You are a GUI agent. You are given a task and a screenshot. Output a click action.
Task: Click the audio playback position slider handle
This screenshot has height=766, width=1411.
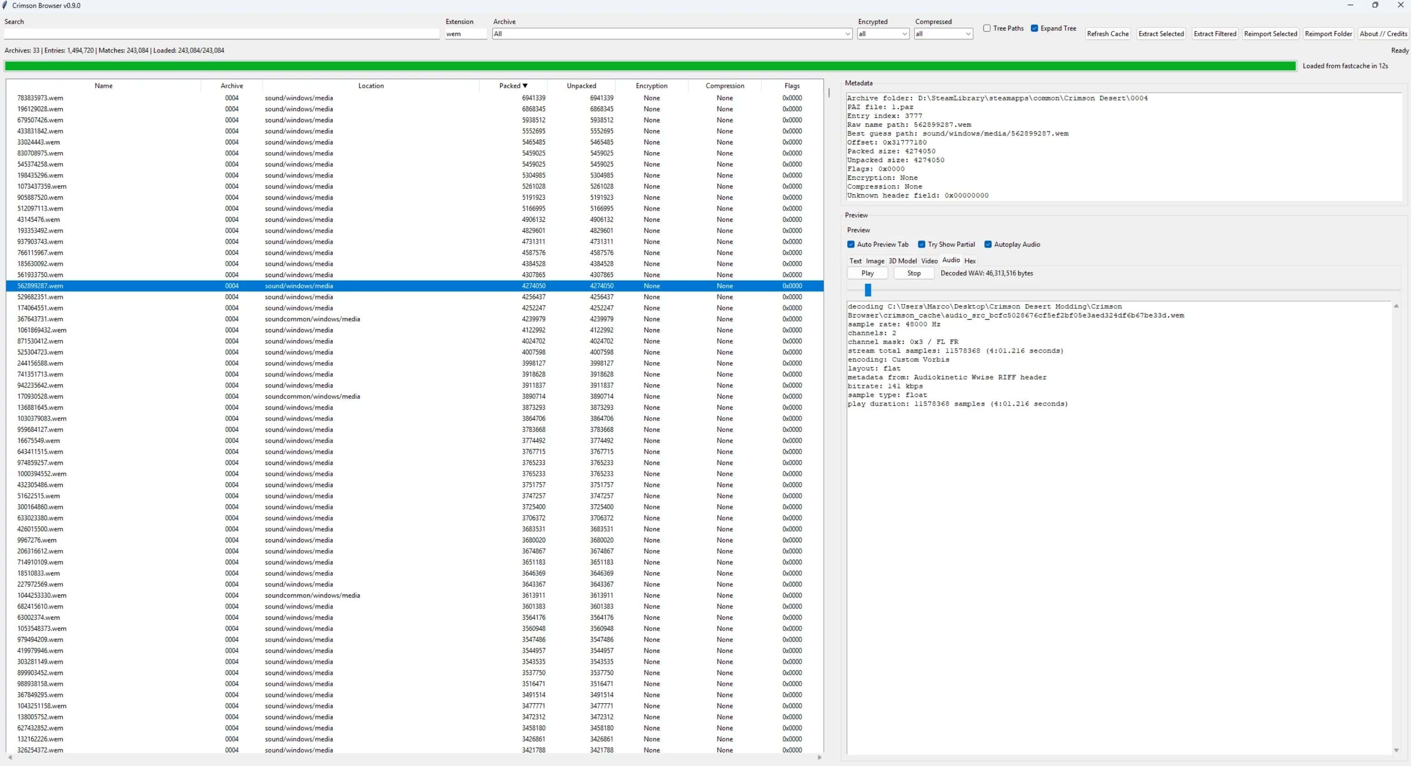867,290
